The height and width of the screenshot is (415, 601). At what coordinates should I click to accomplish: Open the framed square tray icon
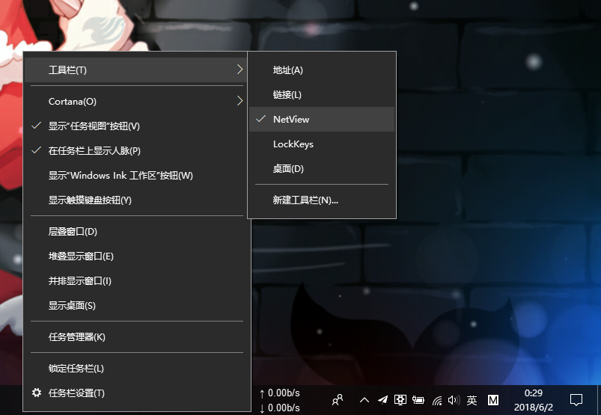coord(400,400)
